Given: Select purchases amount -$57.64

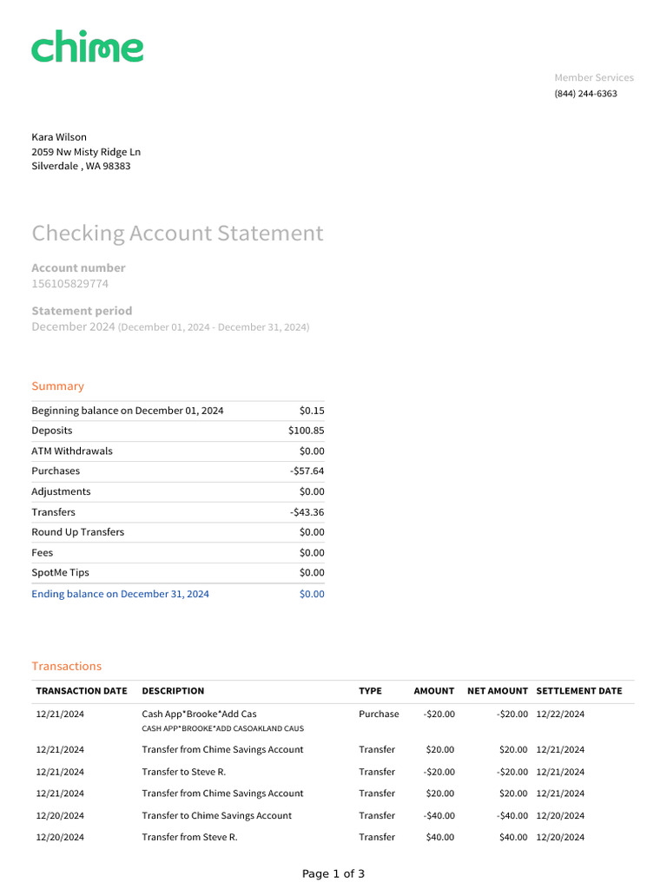Looking at the screenshot, I should click(x=307, y=471).
